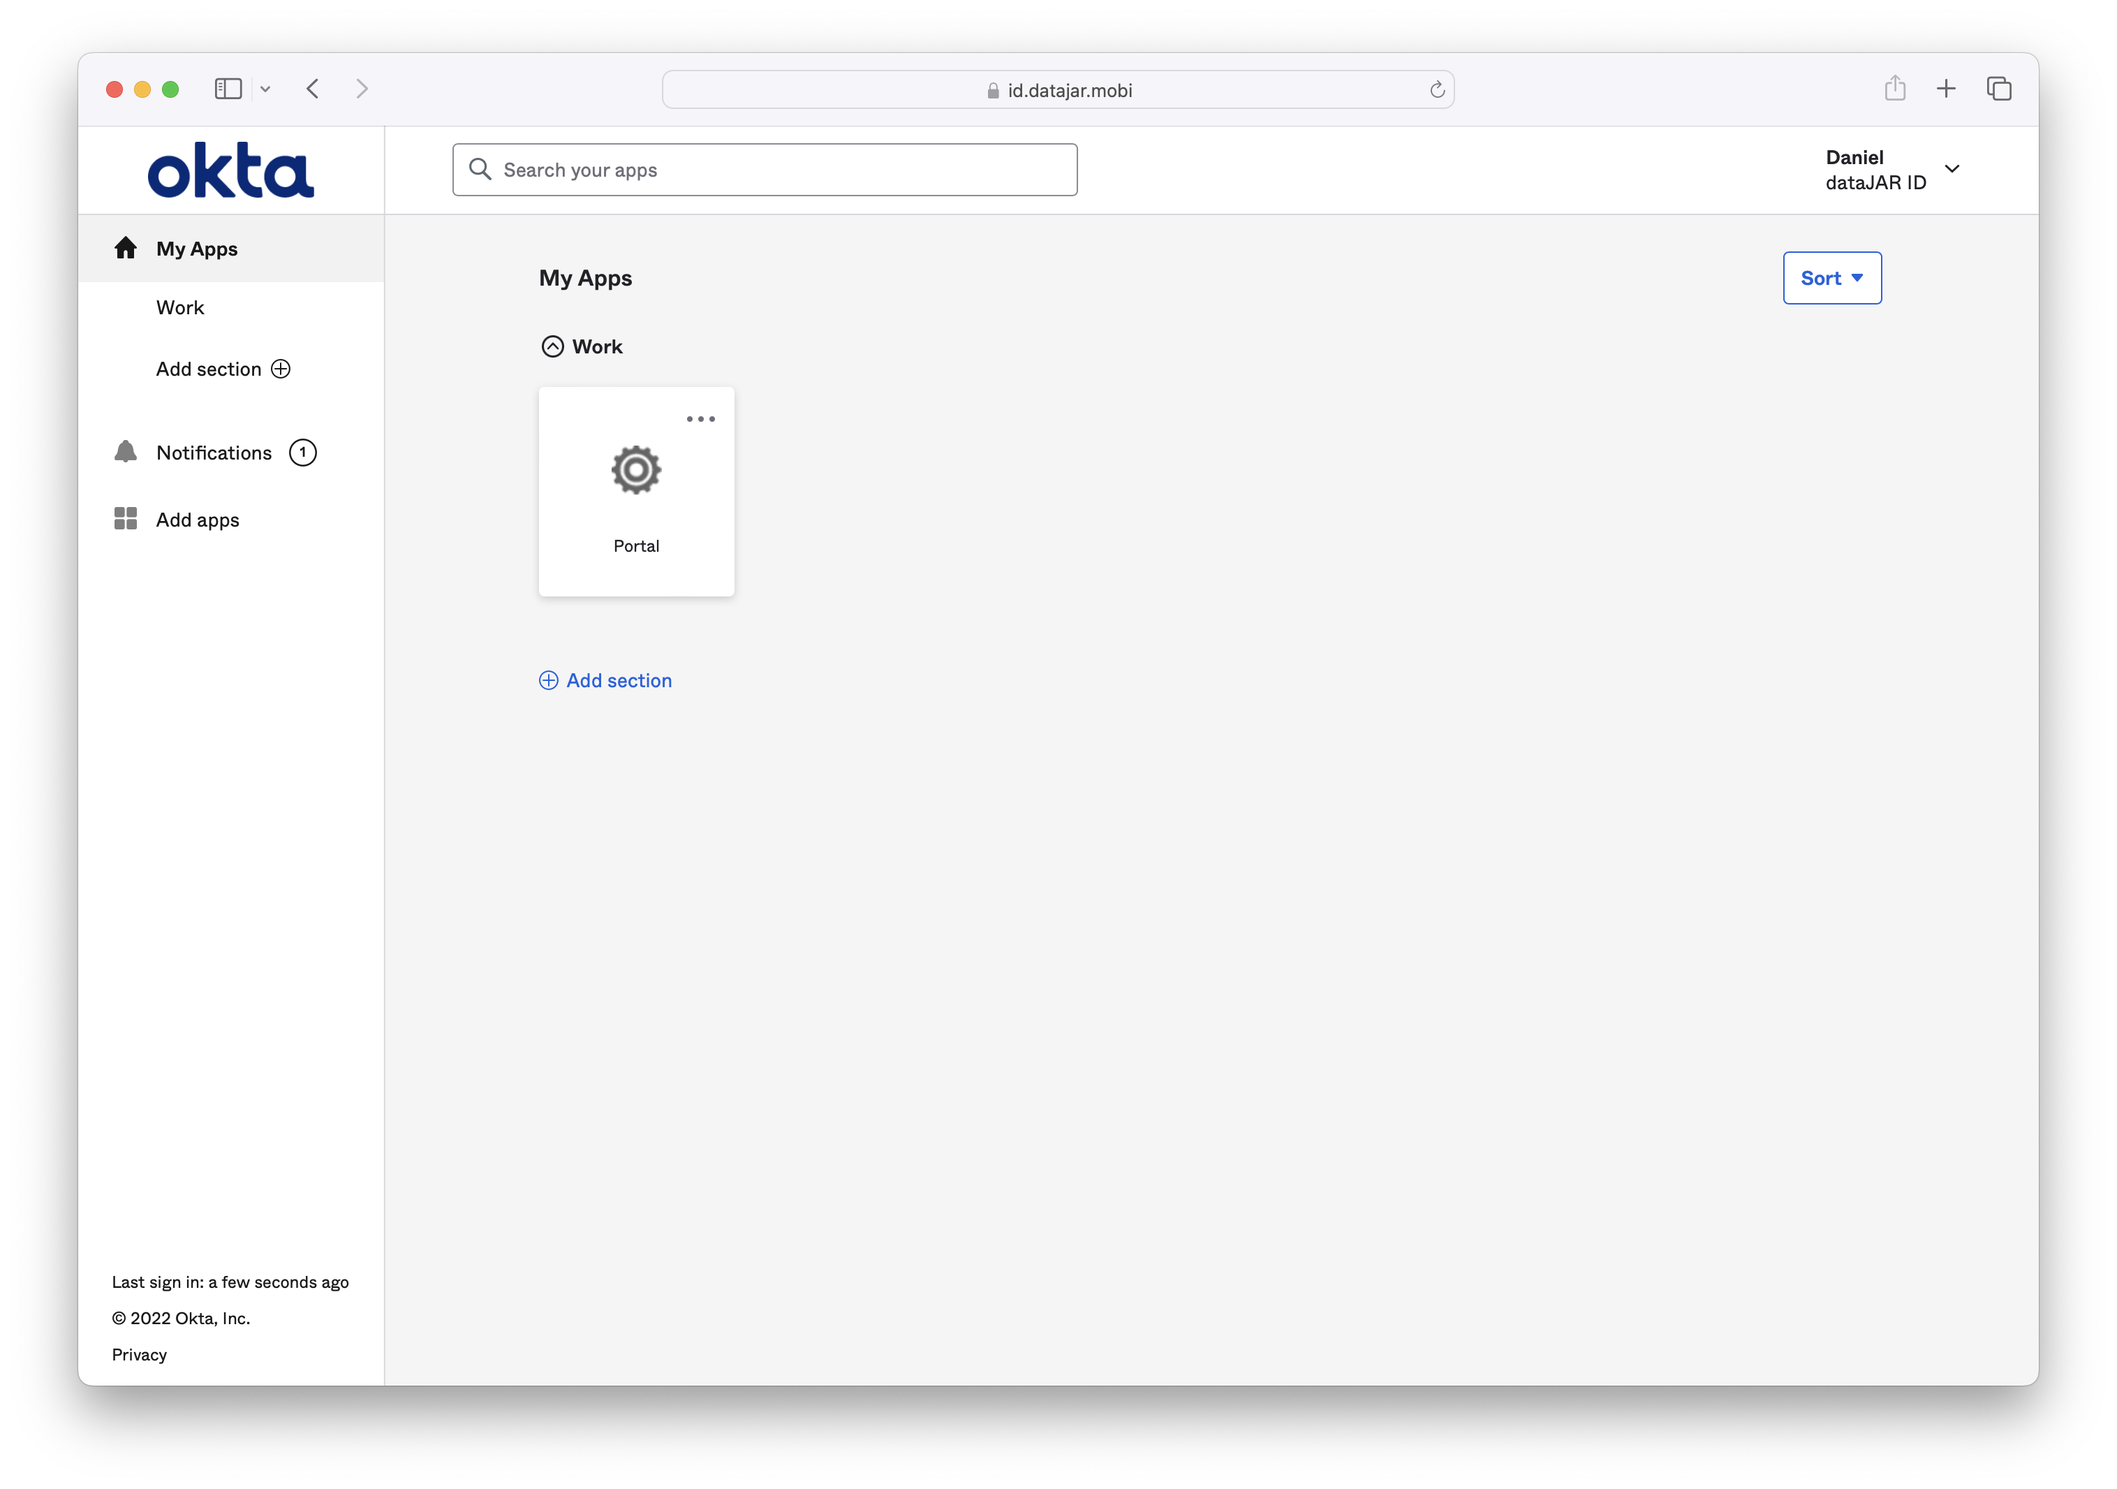Click the Search your apps field

point(765,170)
